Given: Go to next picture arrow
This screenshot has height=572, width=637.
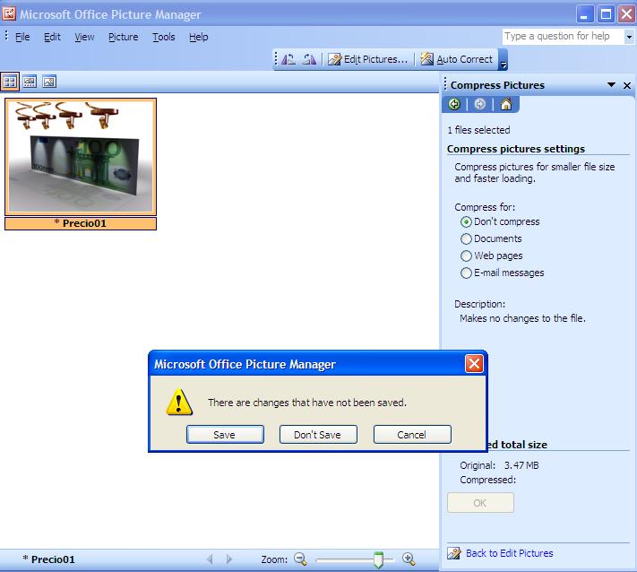Looking at the screenshot, I should pos(228,559).
